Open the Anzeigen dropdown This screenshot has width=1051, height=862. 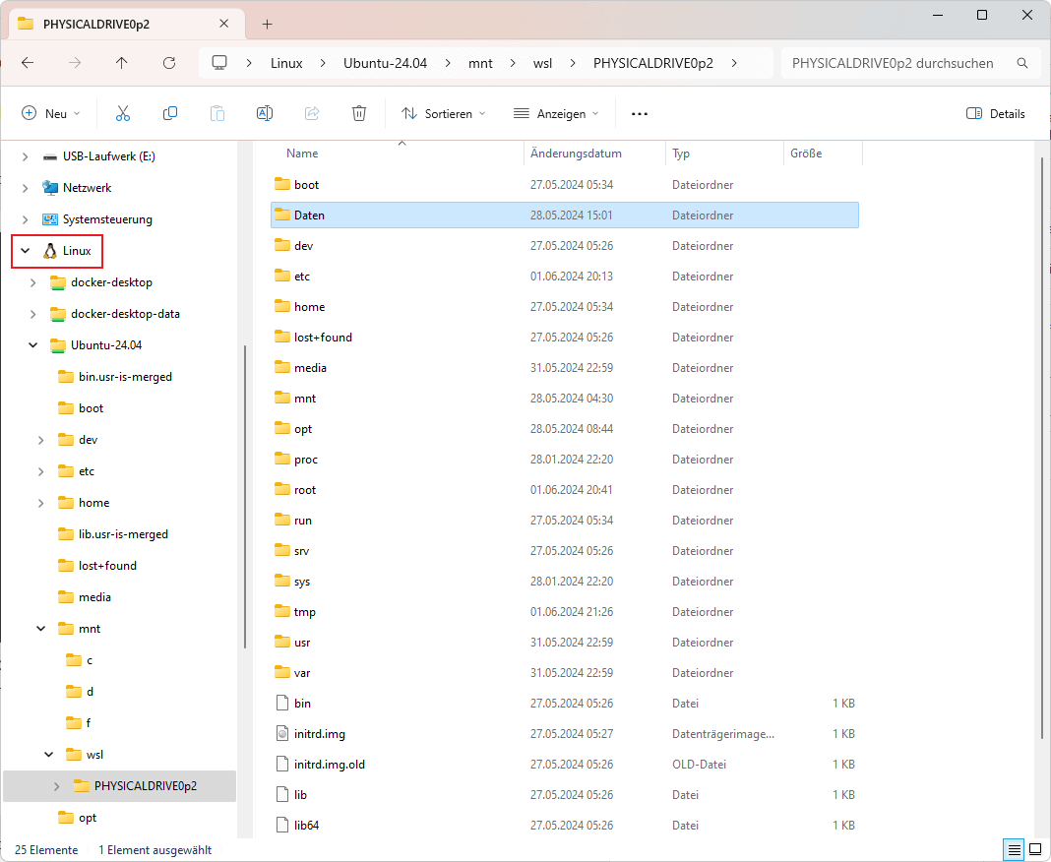pos(556,113)
